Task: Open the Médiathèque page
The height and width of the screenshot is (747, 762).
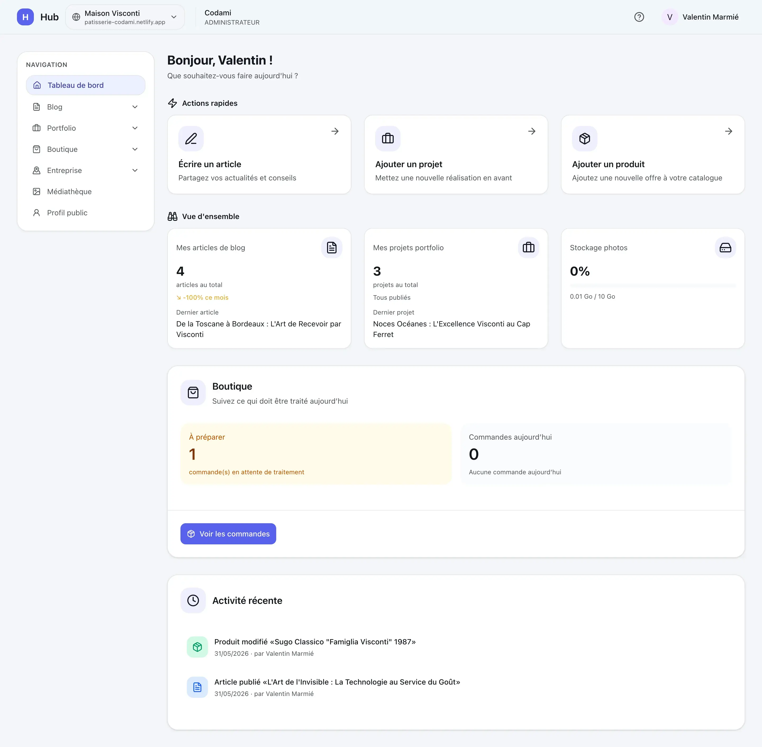Action: click(x=85, y=192)
